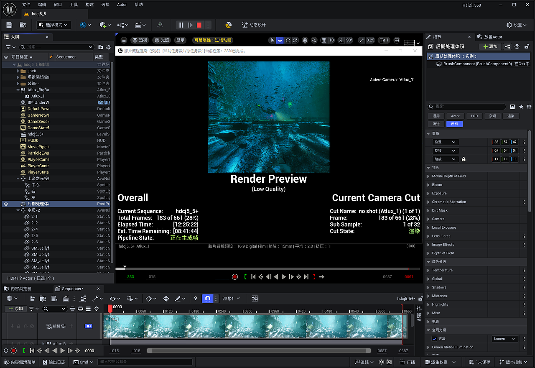Open the 选择模式 mode dropdown

pyautogui.click(x=53, y=25)
